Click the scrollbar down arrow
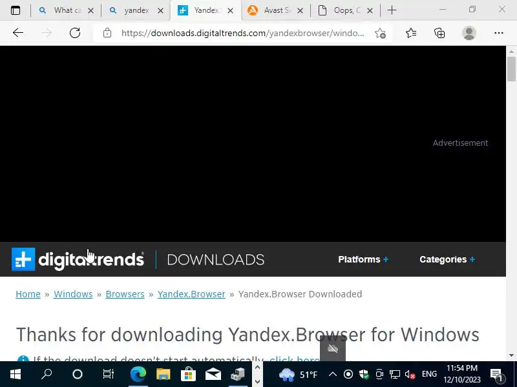Screen dimensions: 517x387 point(511,355)
